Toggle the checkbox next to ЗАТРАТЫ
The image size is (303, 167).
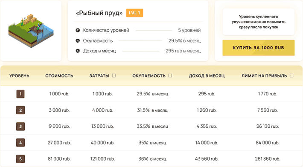[114, 75]
